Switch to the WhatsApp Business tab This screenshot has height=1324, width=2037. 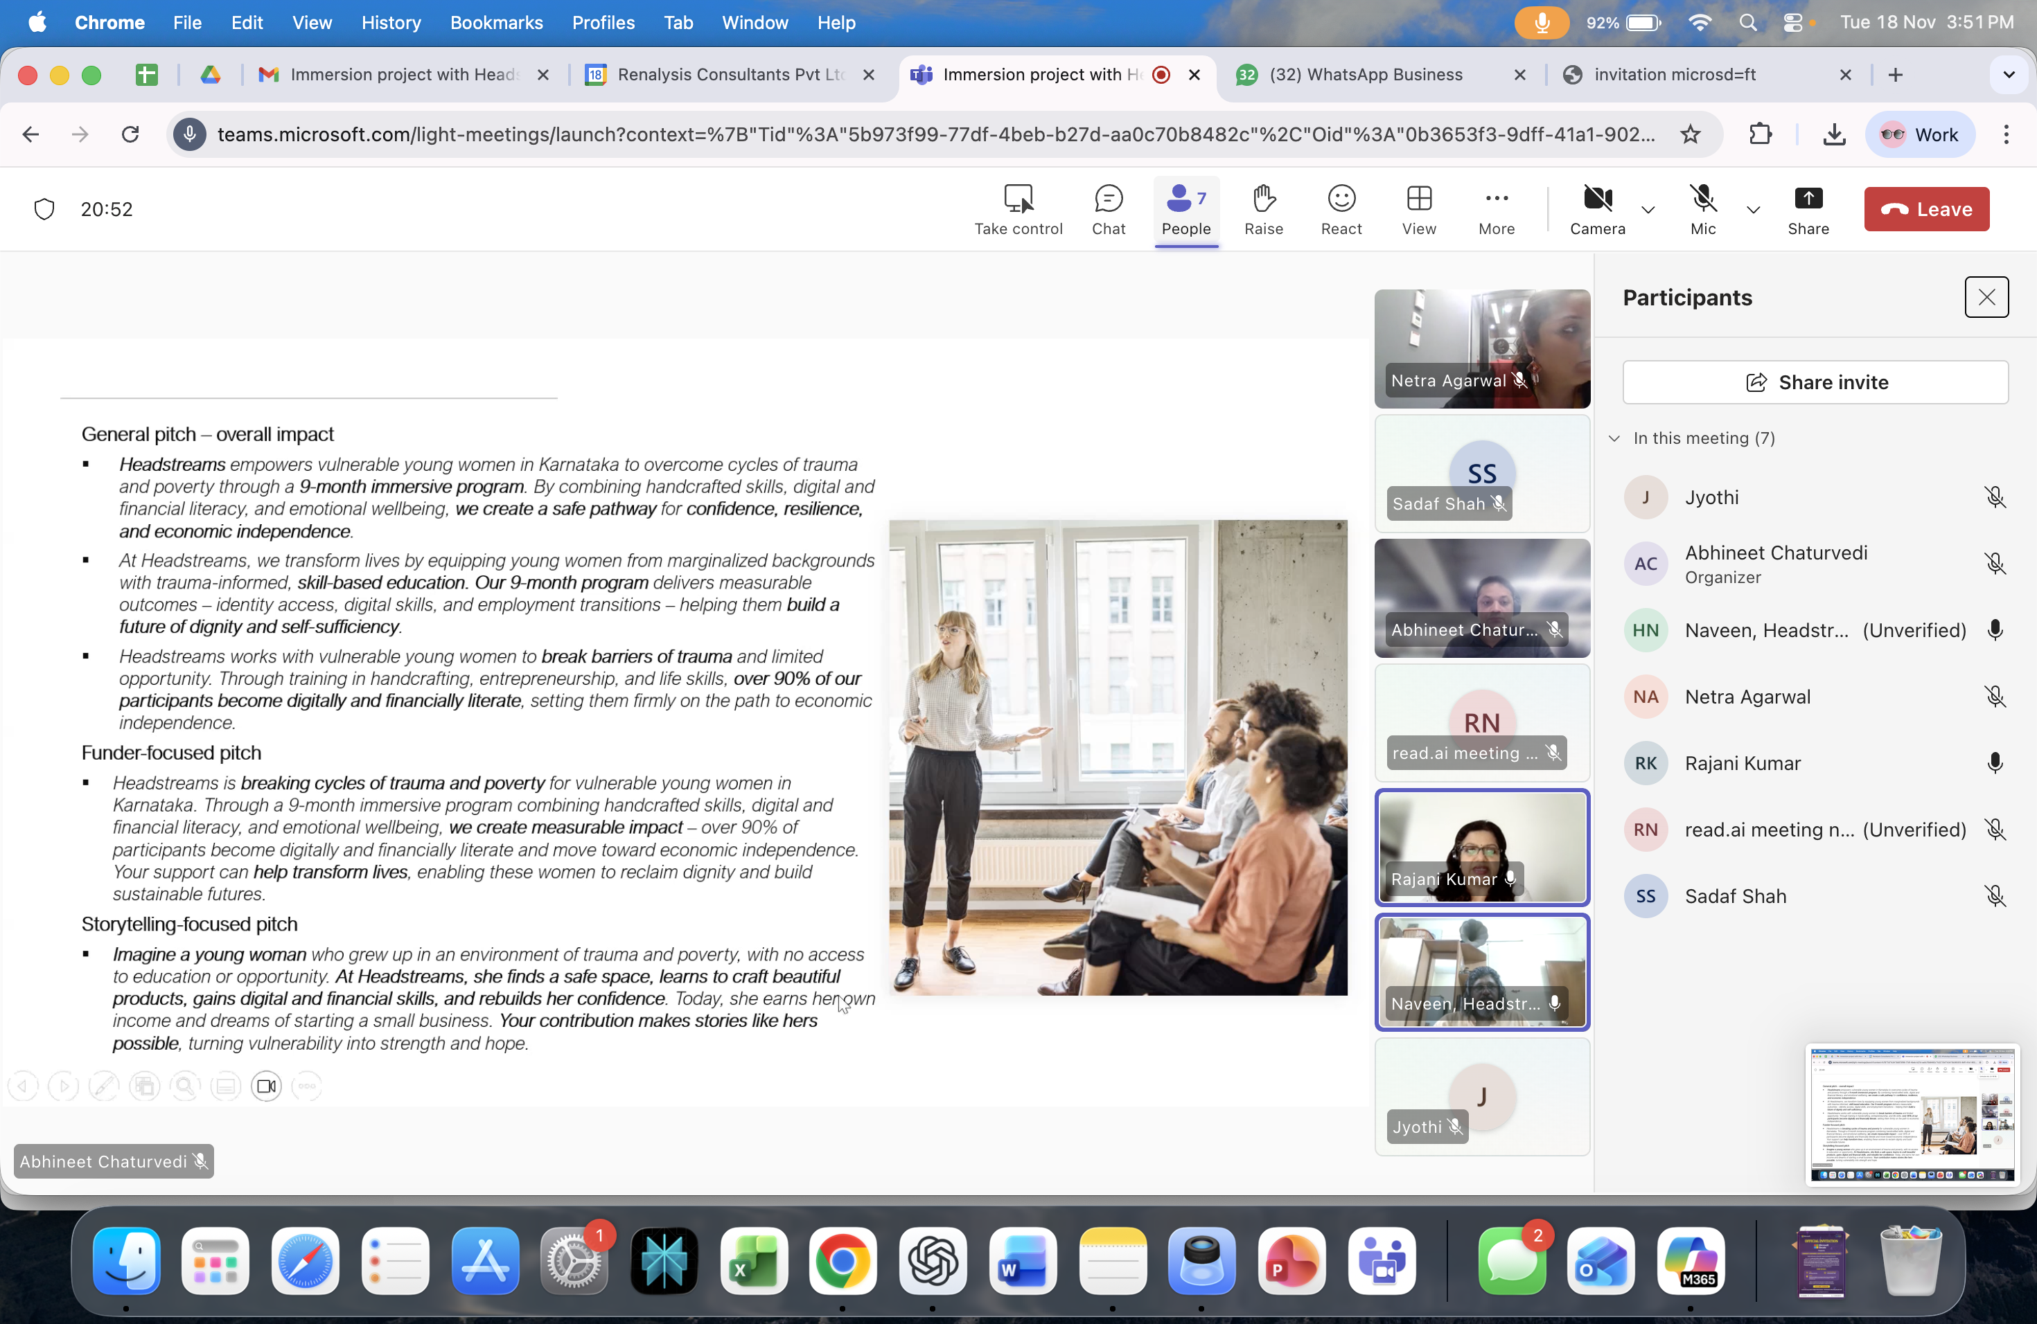tap(1366, 74)
